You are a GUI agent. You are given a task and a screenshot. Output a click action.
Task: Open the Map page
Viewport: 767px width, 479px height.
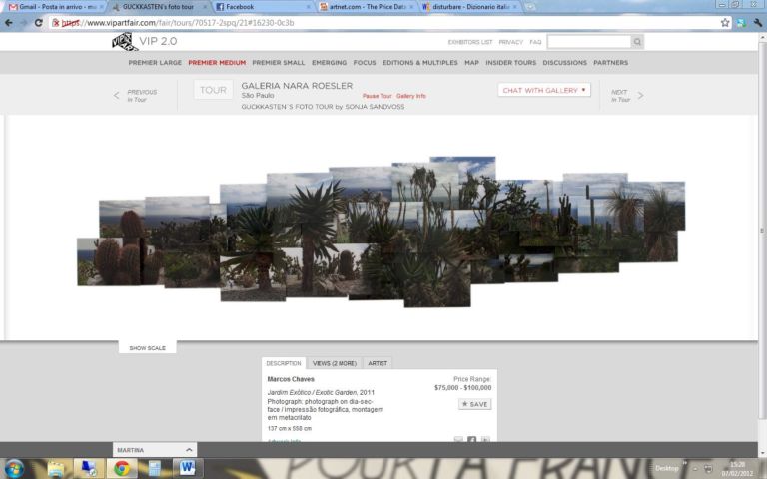[471, 63]
